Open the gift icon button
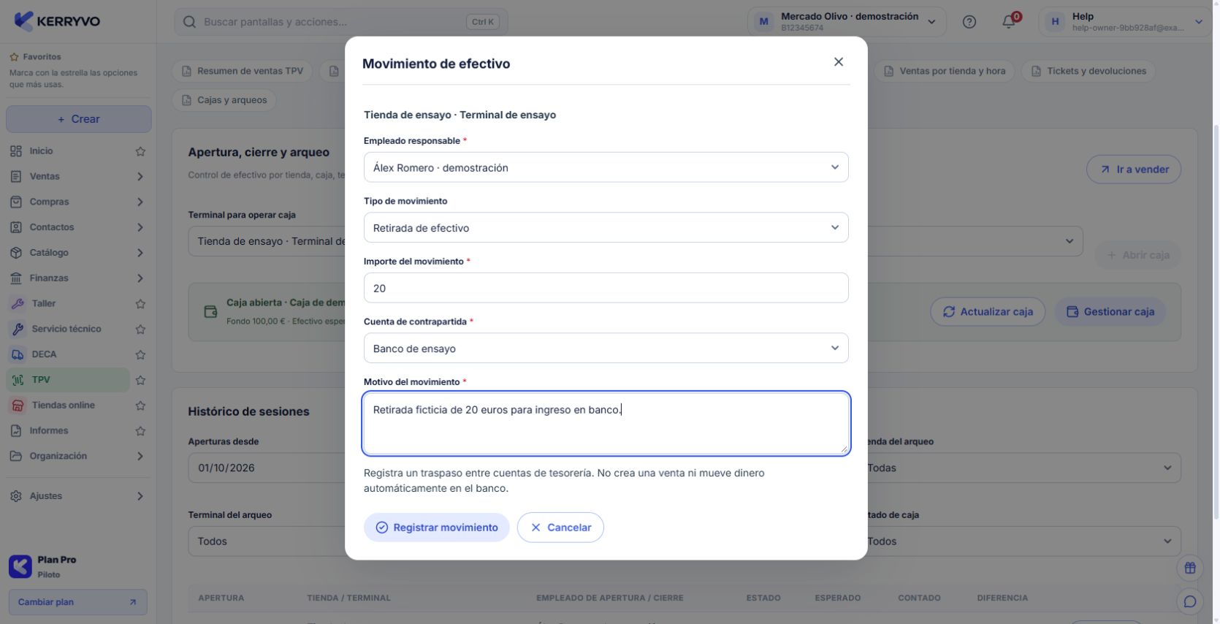This screenshot has width=1220, height=624. (x=1190, y=568)
